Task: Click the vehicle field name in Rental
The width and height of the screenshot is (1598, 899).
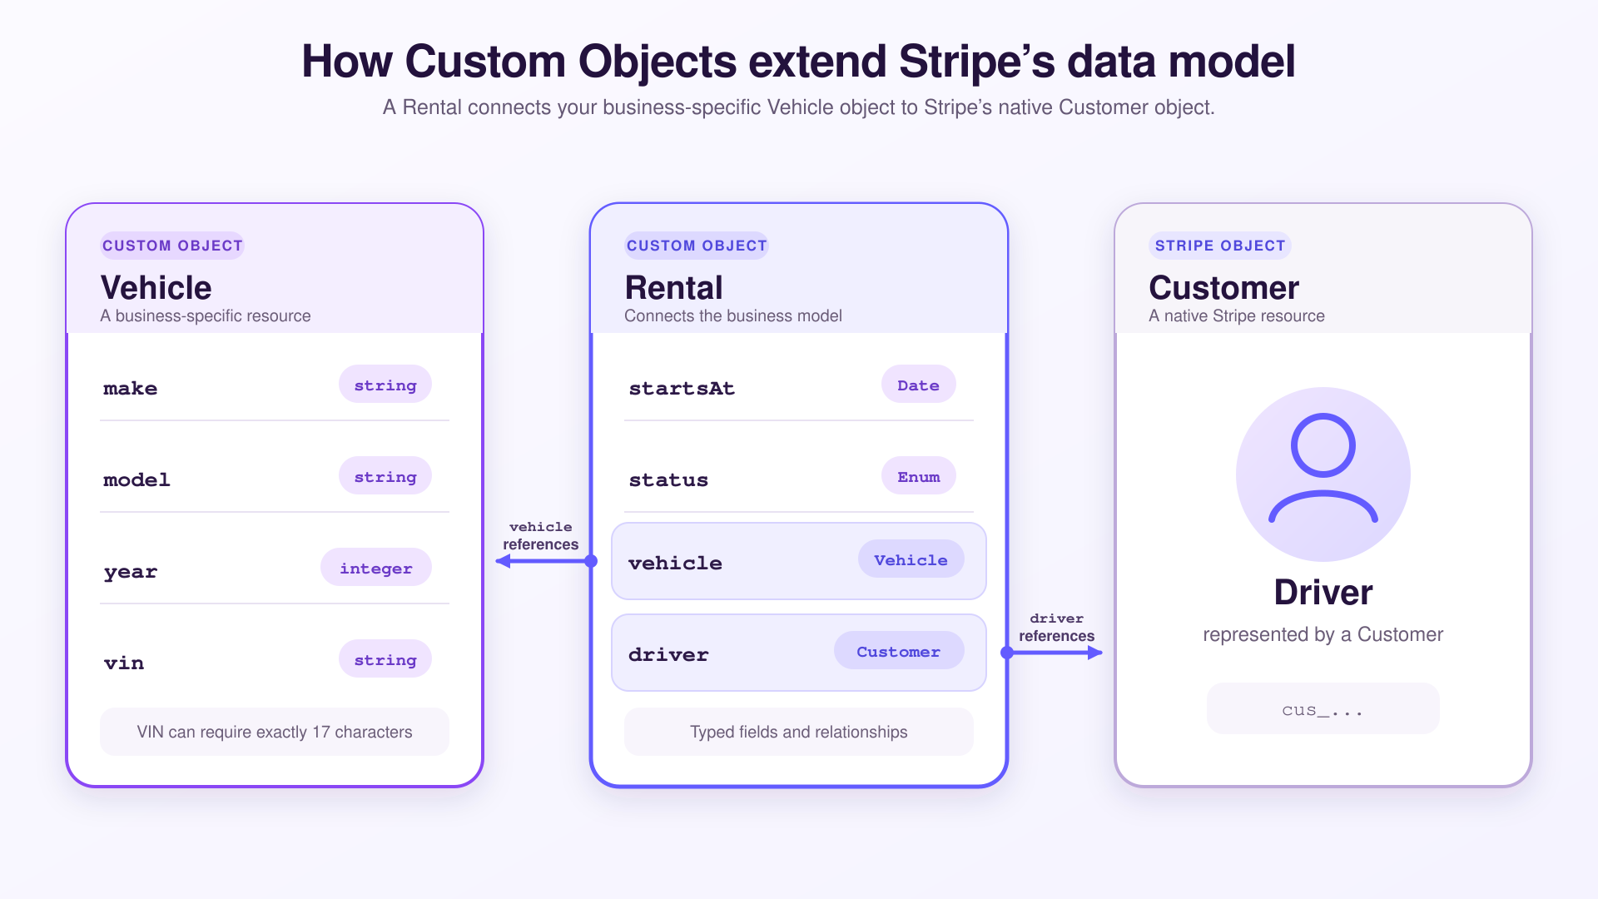Action: (x=675, y=564)
